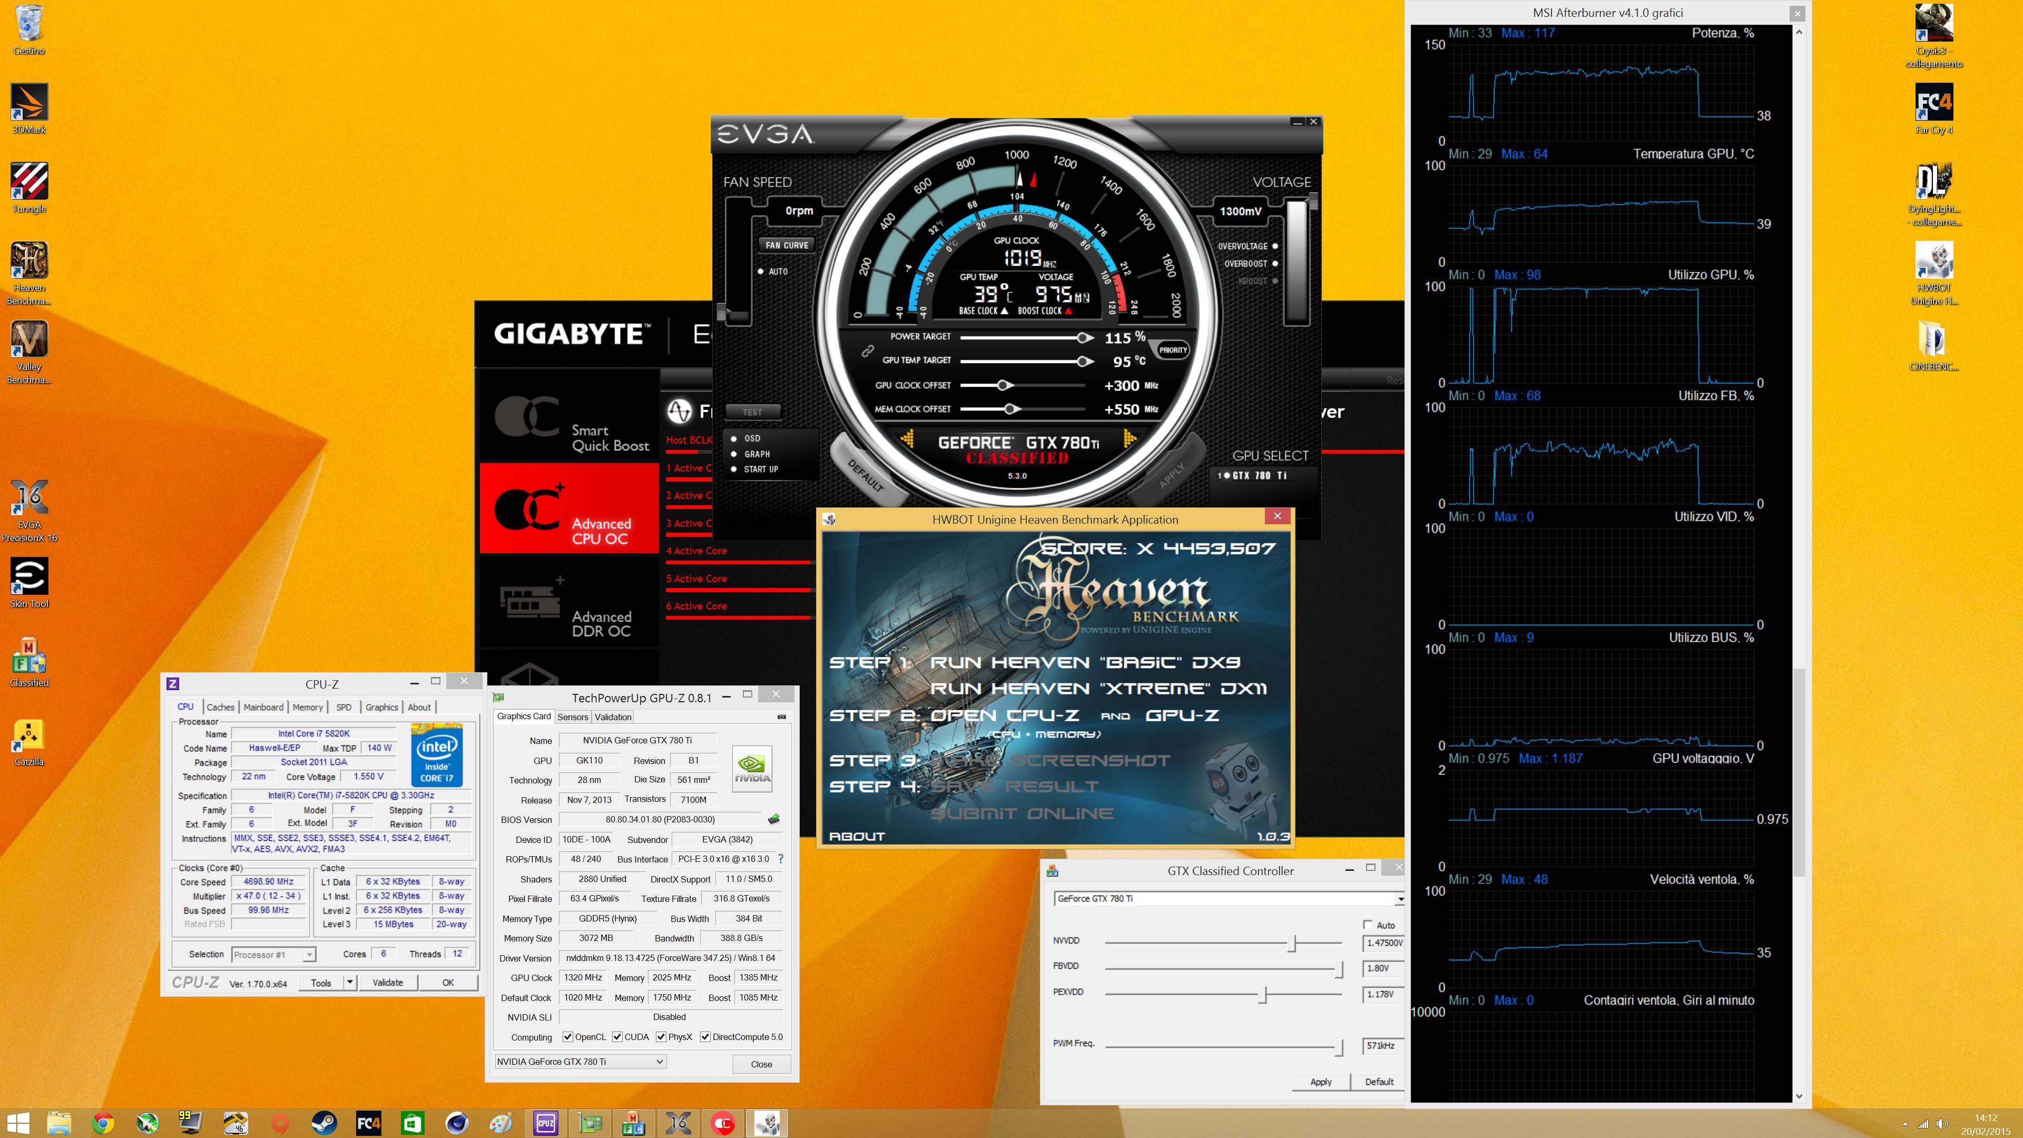Open Dying Light desktop shortcut
The width and height of the screenshot is (2023, 1138).
(1933, 194)
